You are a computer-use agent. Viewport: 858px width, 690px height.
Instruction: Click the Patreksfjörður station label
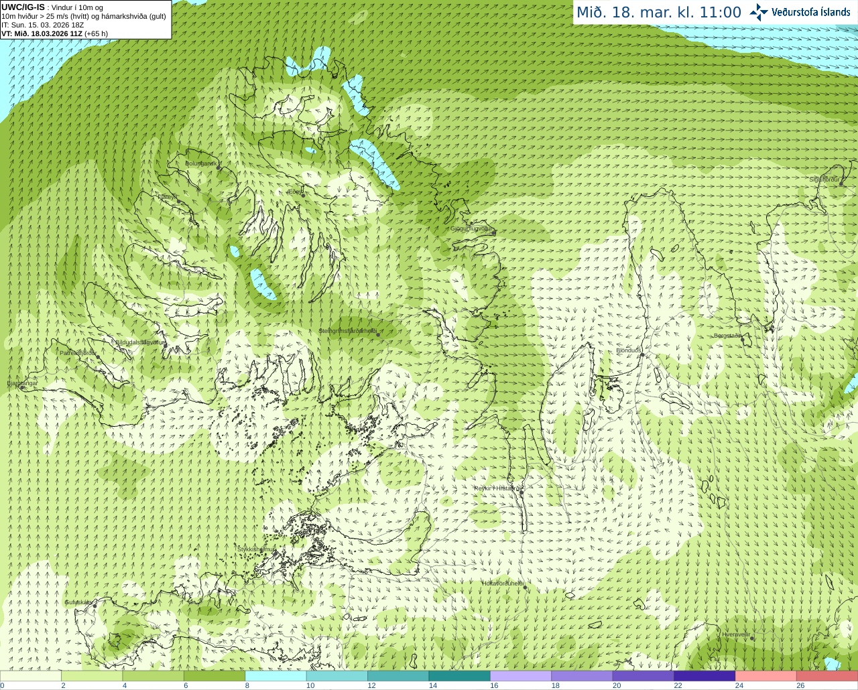click(78, 352)
